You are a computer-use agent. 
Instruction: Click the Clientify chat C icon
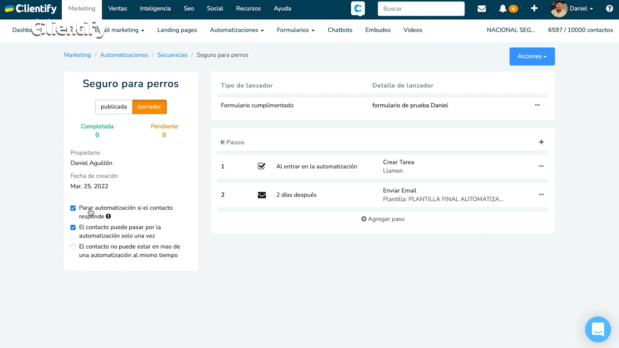coord(358,9)
